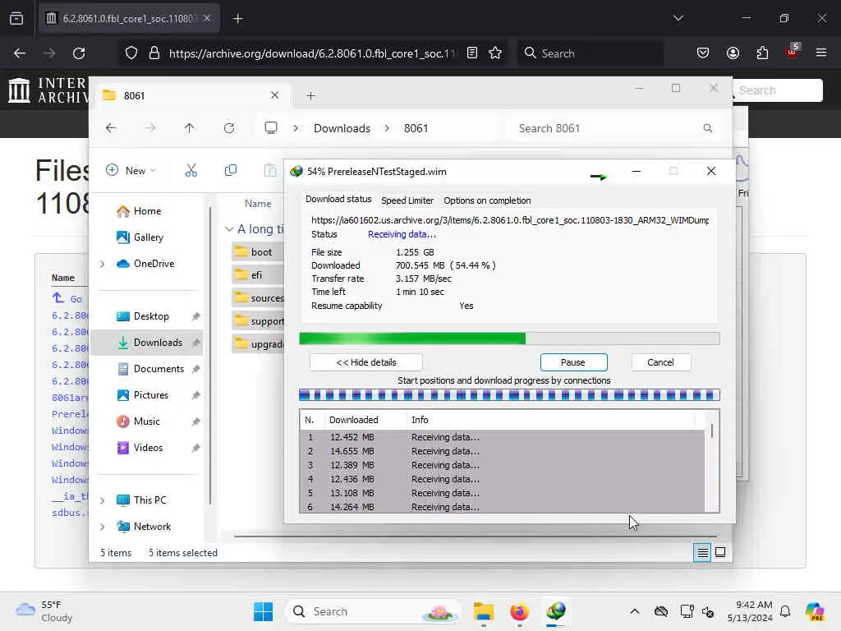Open Firefox extensions puzzle icon
841x631 pixels.
pos(762,53)
